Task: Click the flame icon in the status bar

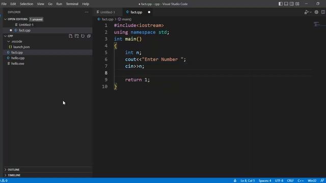Action: point(235,180)
